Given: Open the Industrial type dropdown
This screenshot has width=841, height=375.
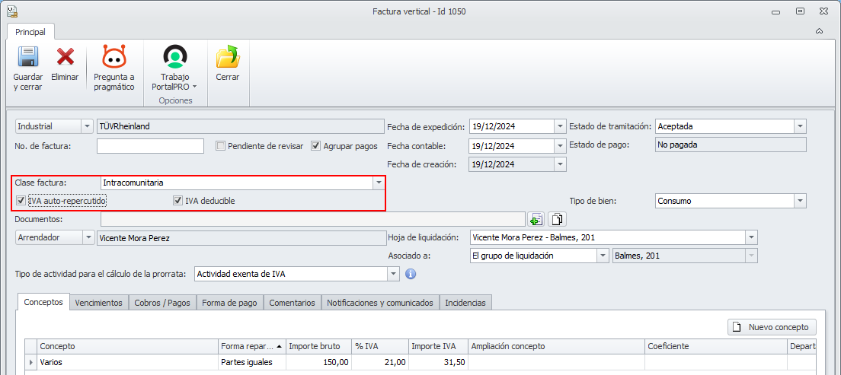Looking at the screenshot, I should pos(87,126).
